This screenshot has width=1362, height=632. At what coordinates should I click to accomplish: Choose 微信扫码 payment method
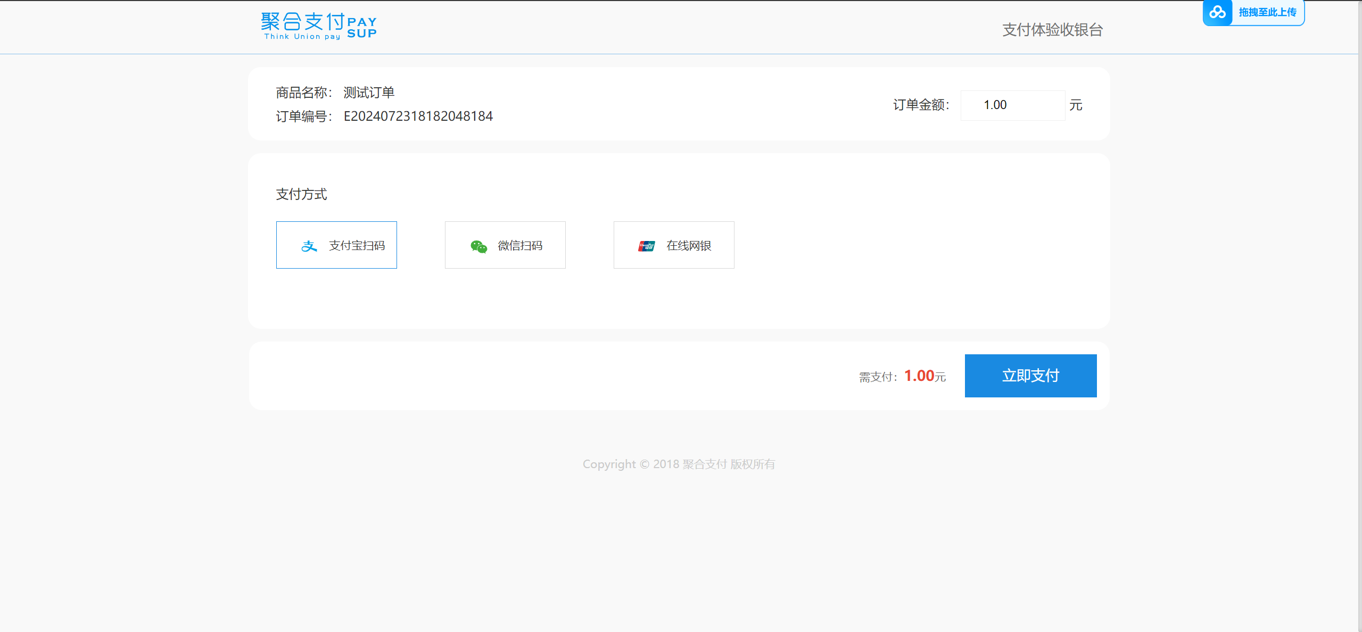505,245
